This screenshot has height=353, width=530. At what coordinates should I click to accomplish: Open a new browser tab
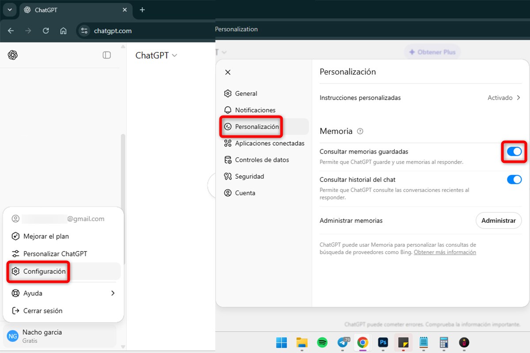(142, 10)
